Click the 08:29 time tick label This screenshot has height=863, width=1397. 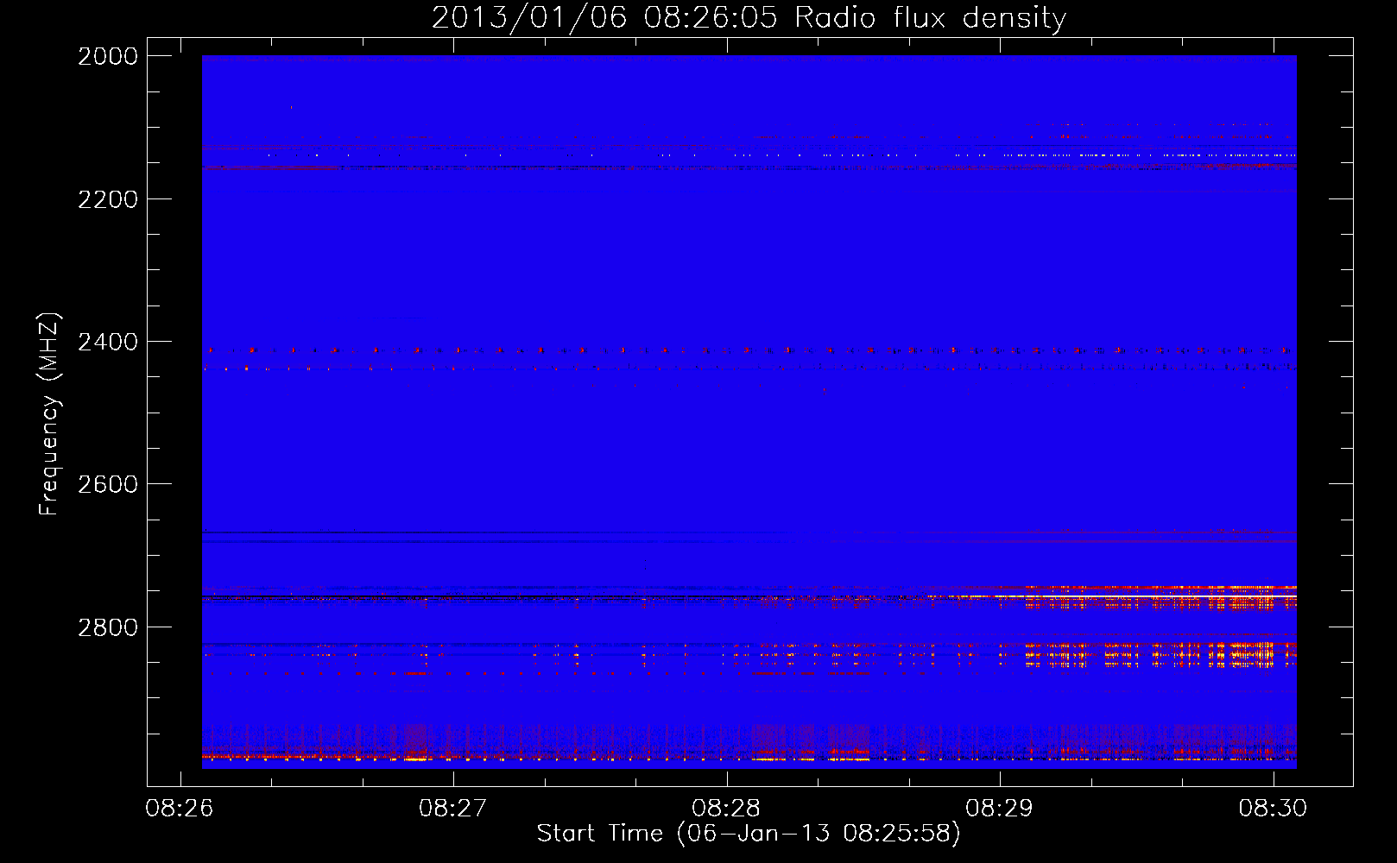1000,809
